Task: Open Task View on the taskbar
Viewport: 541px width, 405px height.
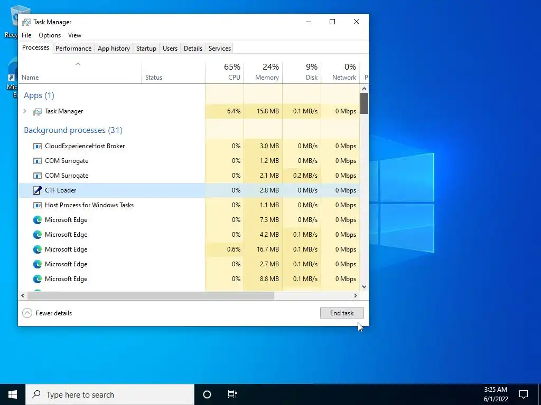Action: coord(232,394)
